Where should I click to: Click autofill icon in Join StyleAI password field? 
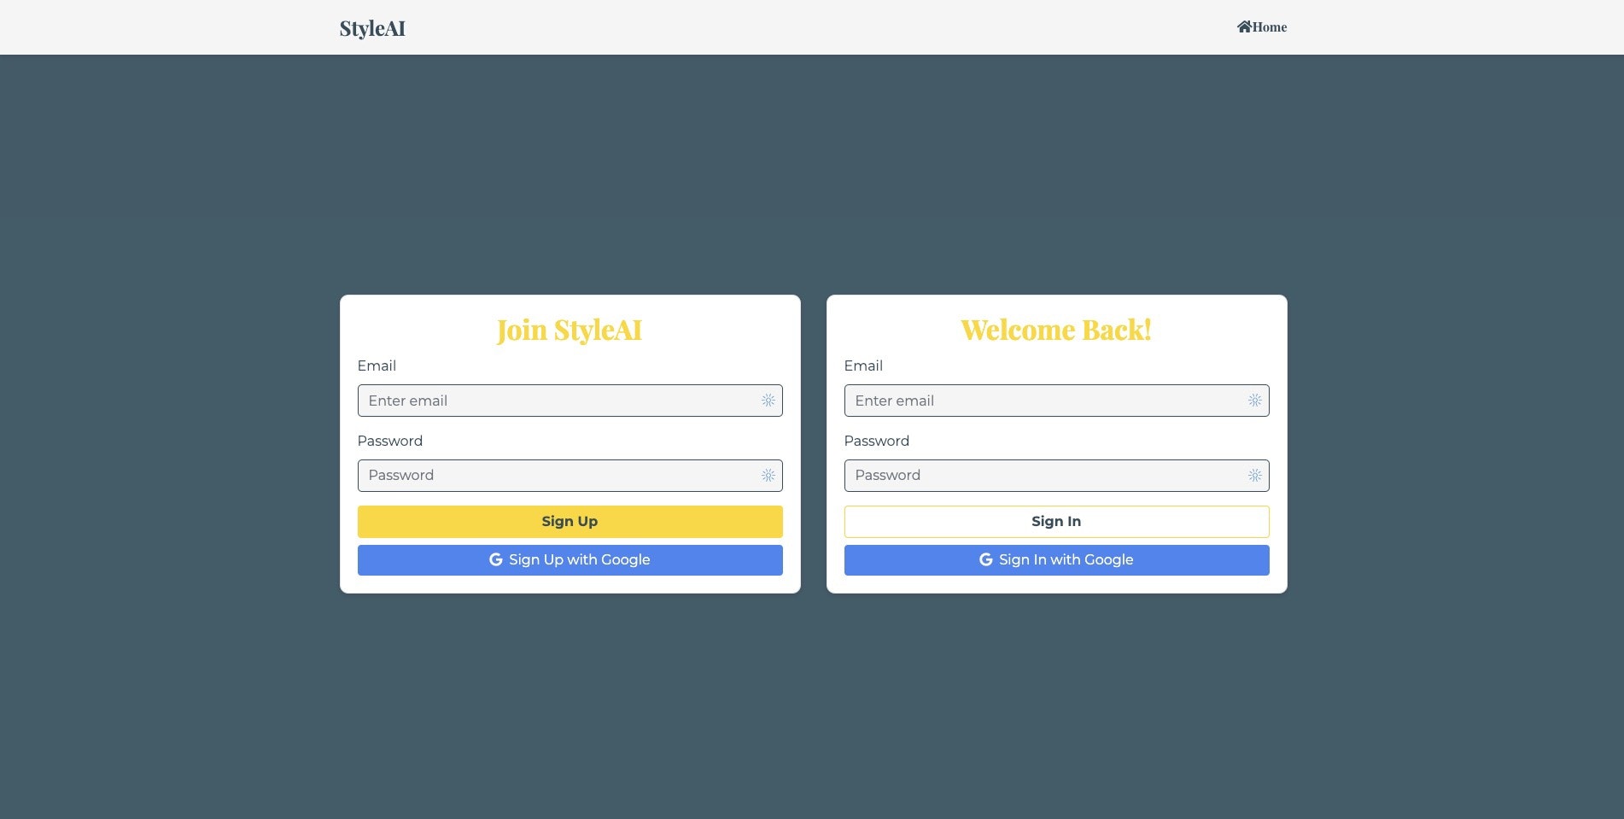pos(768,476)
